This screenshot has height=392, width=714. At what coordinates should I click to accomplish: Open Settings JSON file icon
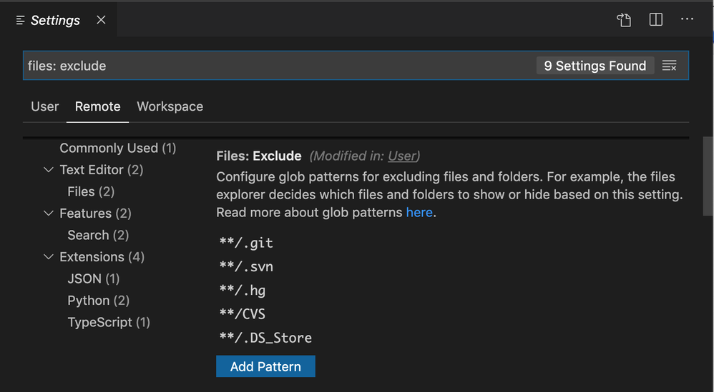point(624,20)
